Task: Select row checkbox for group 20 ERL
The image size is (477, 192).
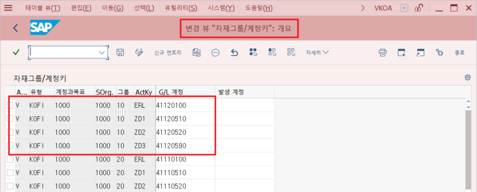Action: tap(11, 159)
